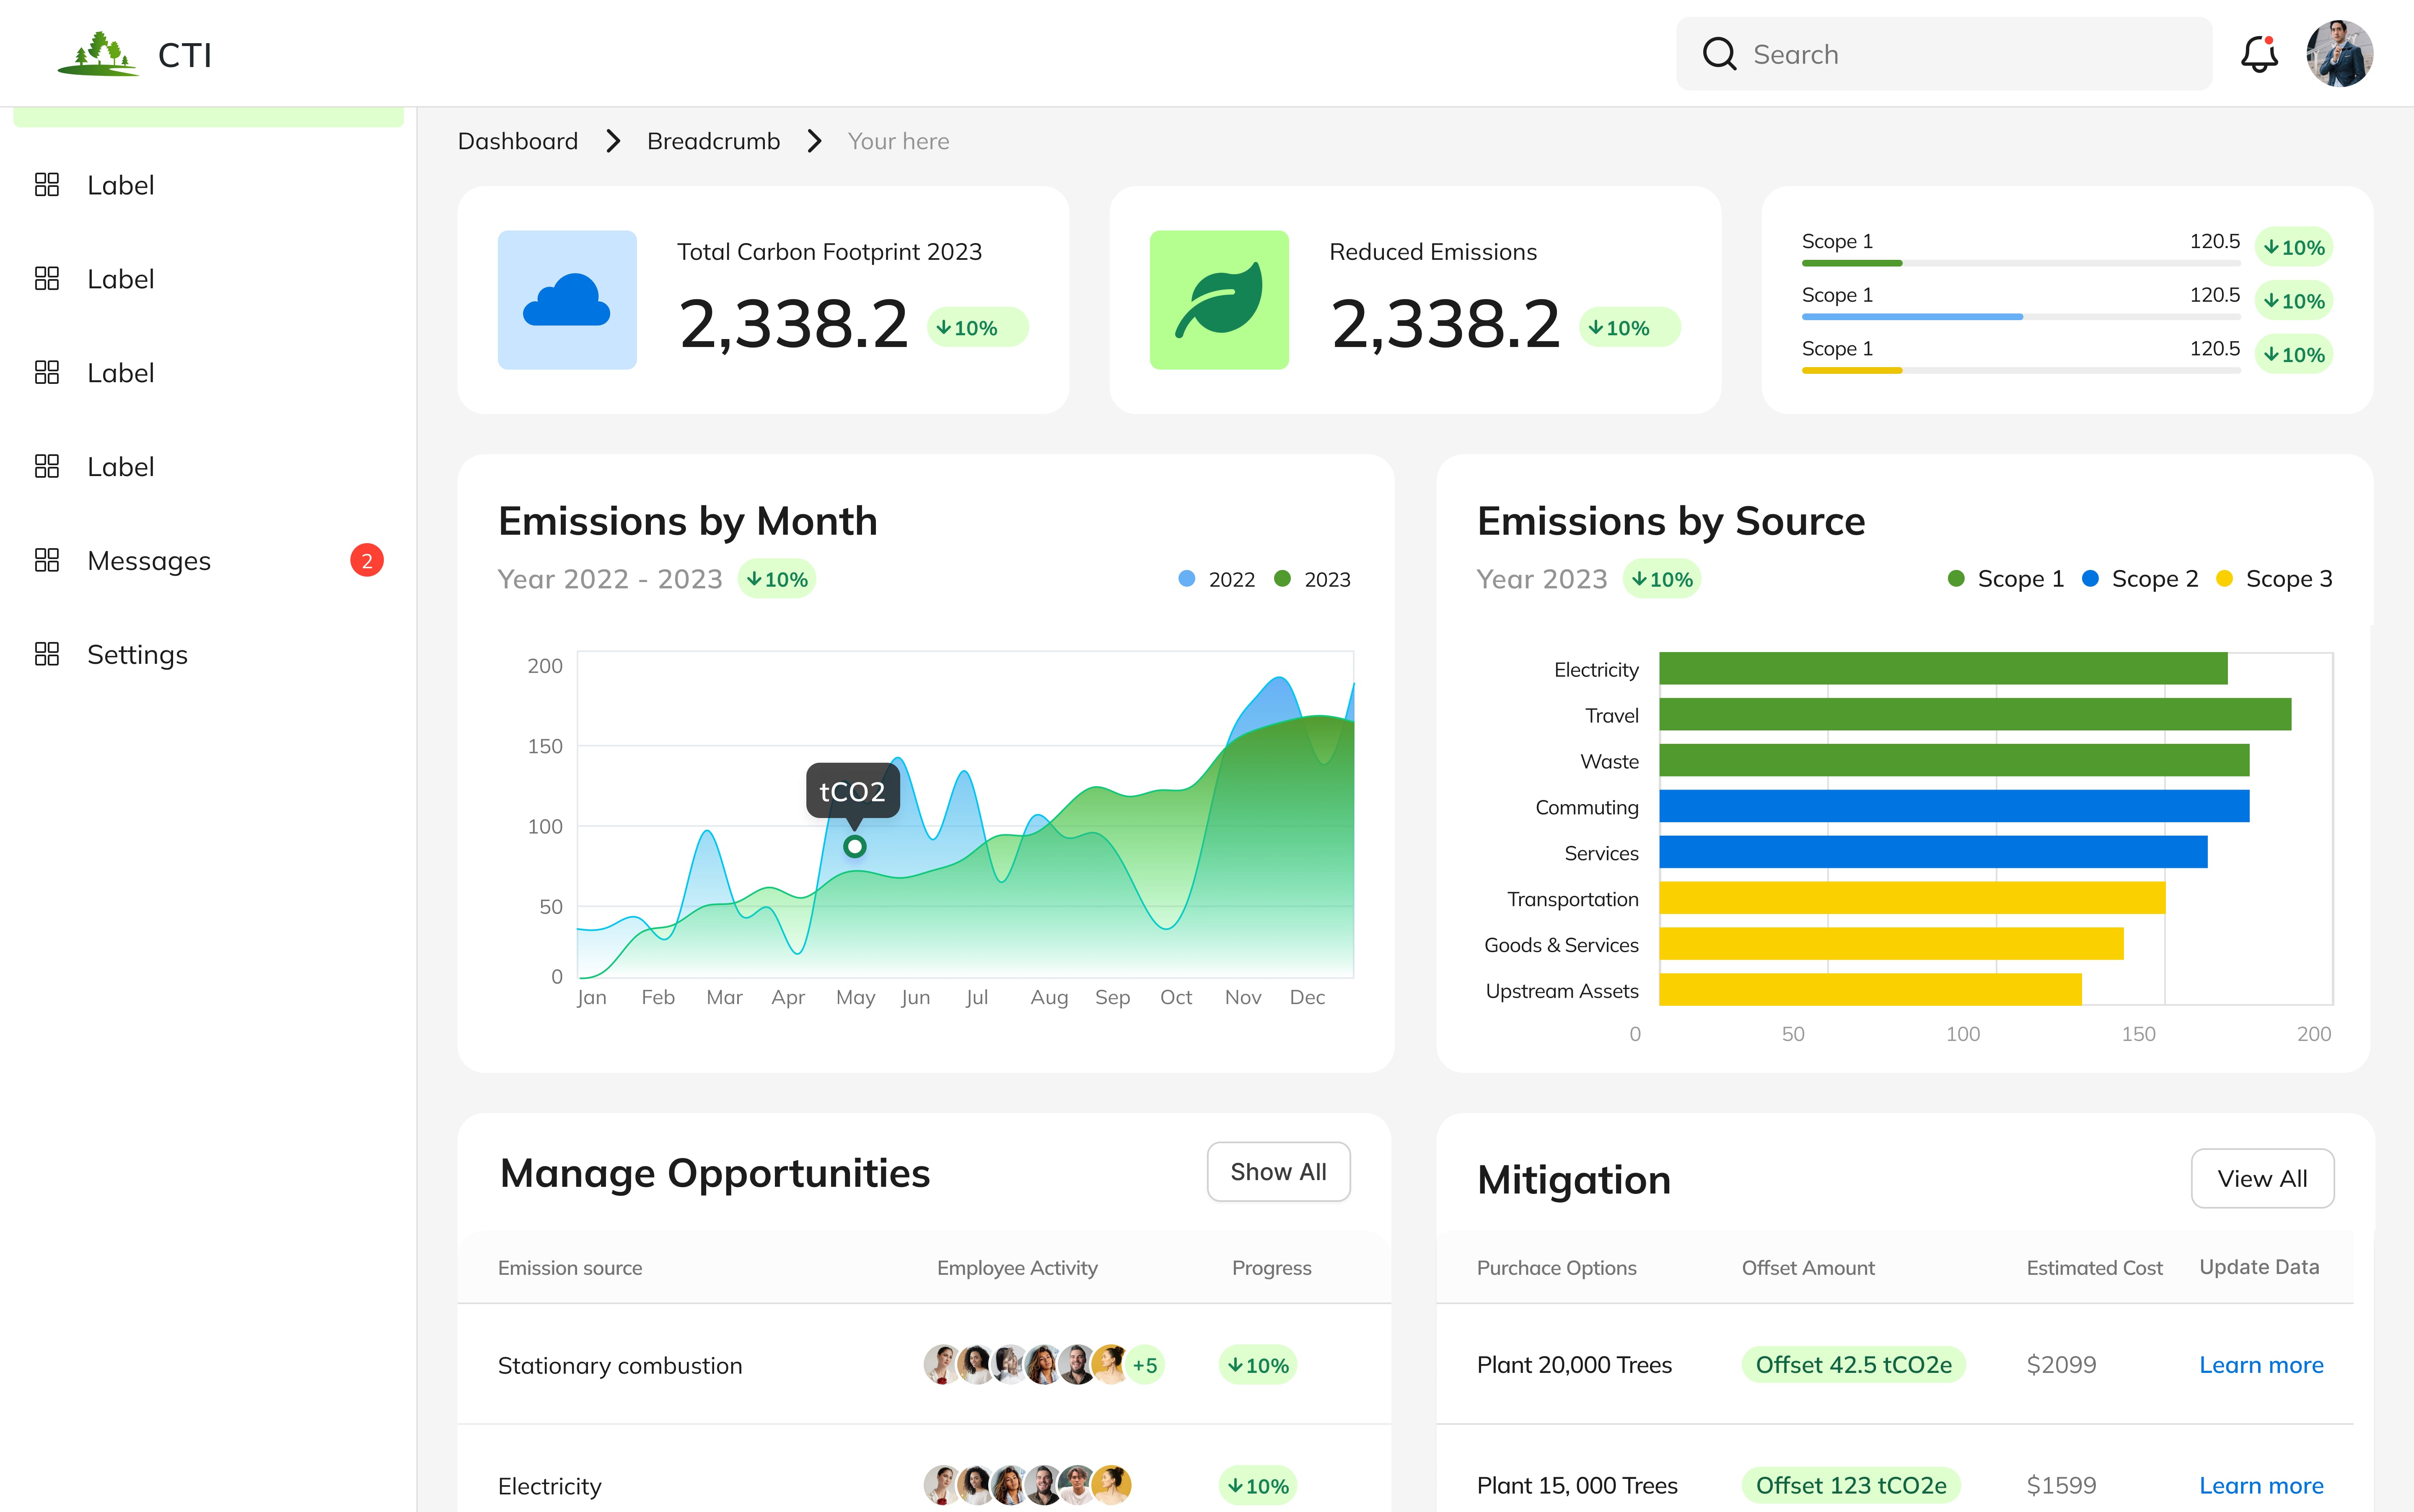Toggle the 2023 legend series

click(1312, 579)
